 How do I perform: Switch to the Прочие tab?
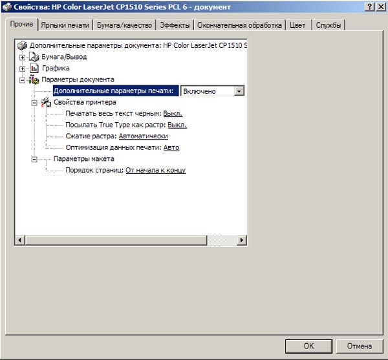click(x=21, y=24)
